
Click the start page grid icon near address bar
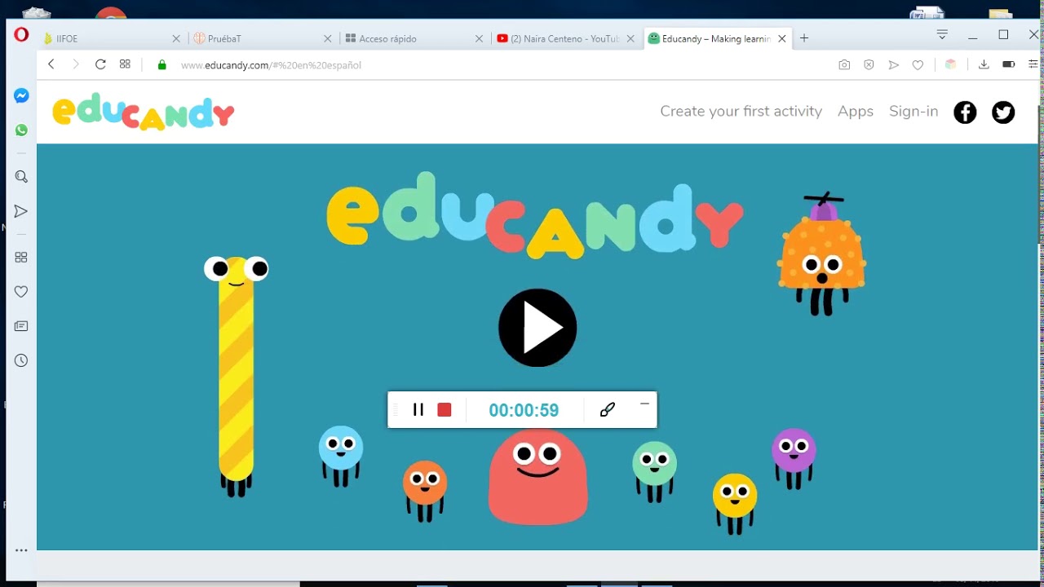click(125, 64)
